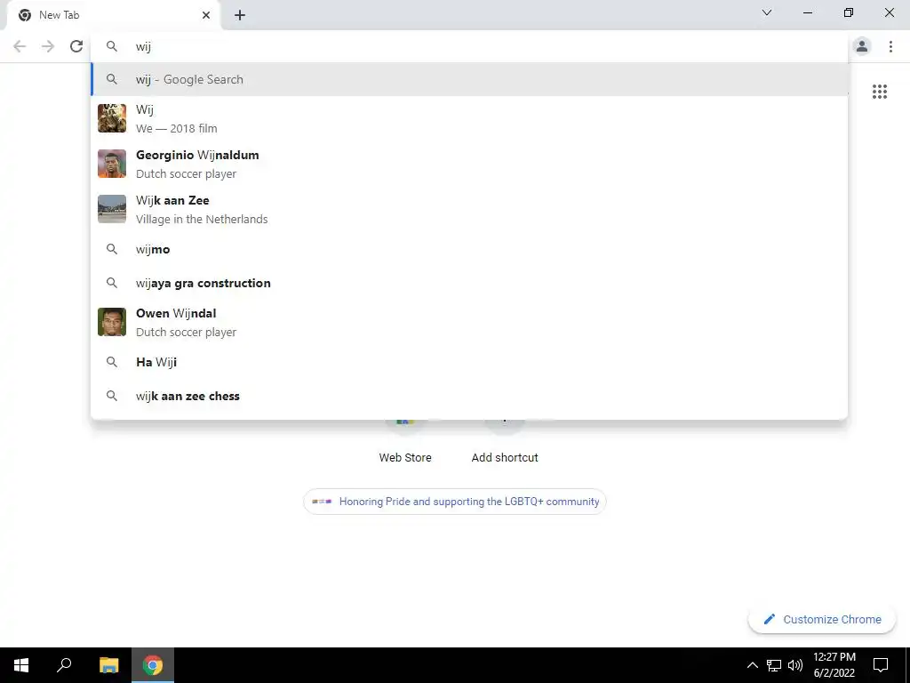
Task: Click the magnifier icon beside 'wijk aan zee chess'
Action: pyautogui.click(x=112, y=396)
